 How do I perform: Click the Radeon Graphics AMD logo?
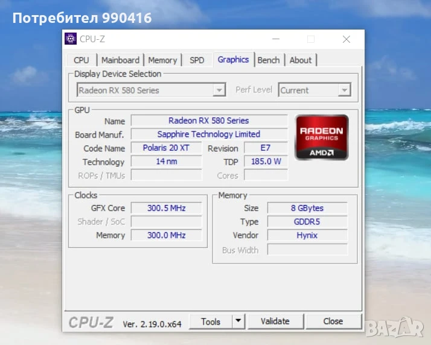322,138
